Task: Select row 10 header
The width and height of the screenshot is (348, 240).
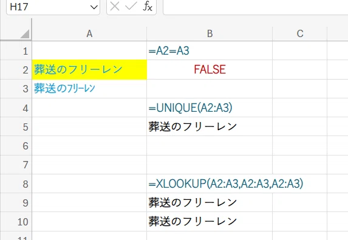Action: pyautogui.click(x=16, y=222)
